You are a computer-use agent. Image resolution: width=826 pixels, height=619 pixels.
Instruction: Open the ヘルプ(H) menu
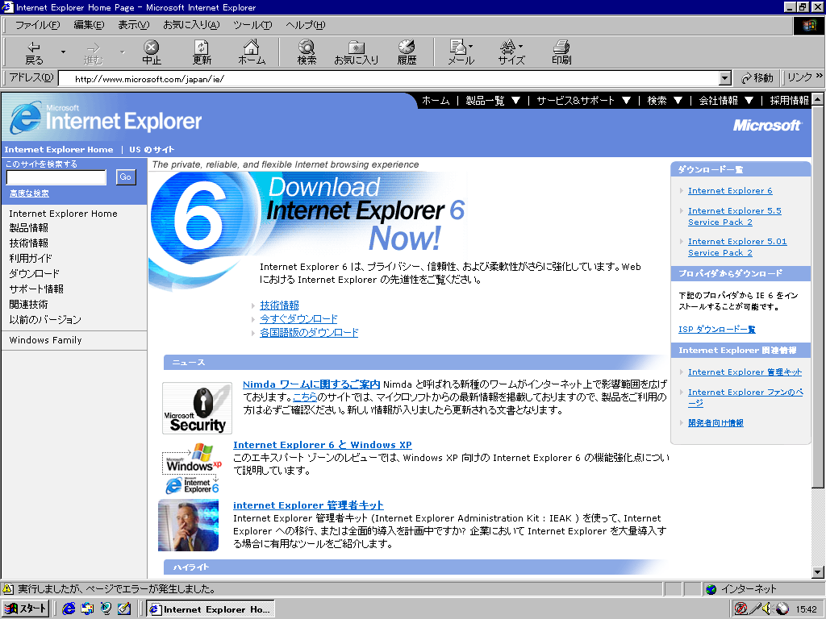[x=306, y=25]
